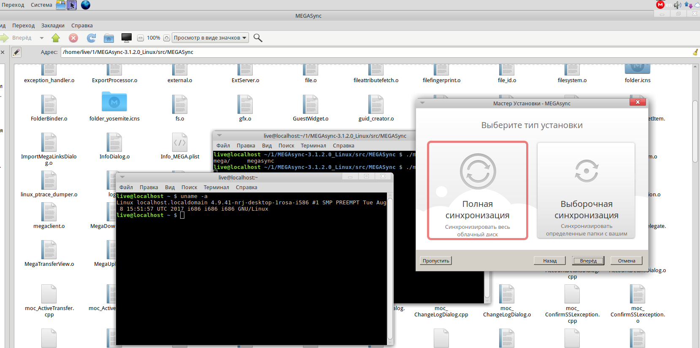Open the Home folder via toolbar icon
This screenshot has width=700, height=348.
(109, 38)
